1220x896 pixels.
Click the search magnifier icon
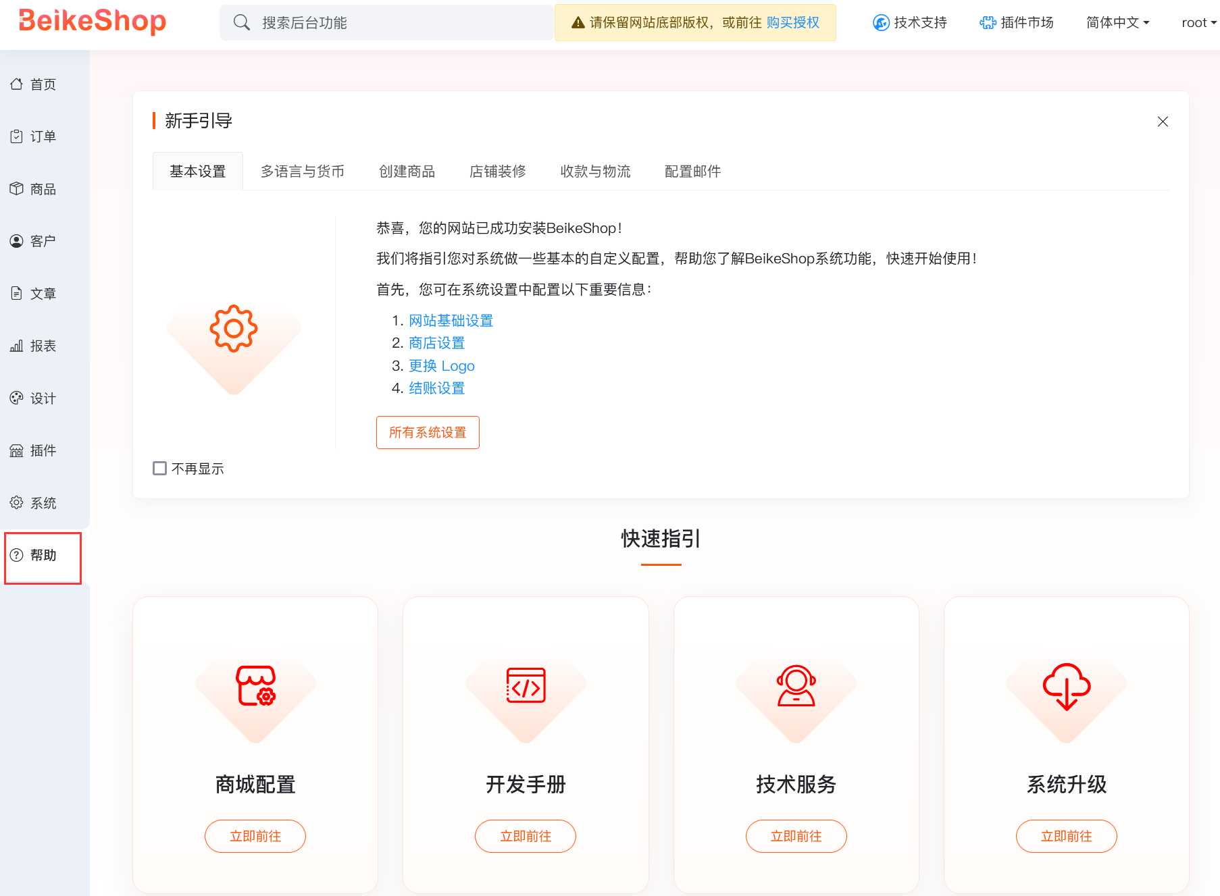tap(242, 22)
